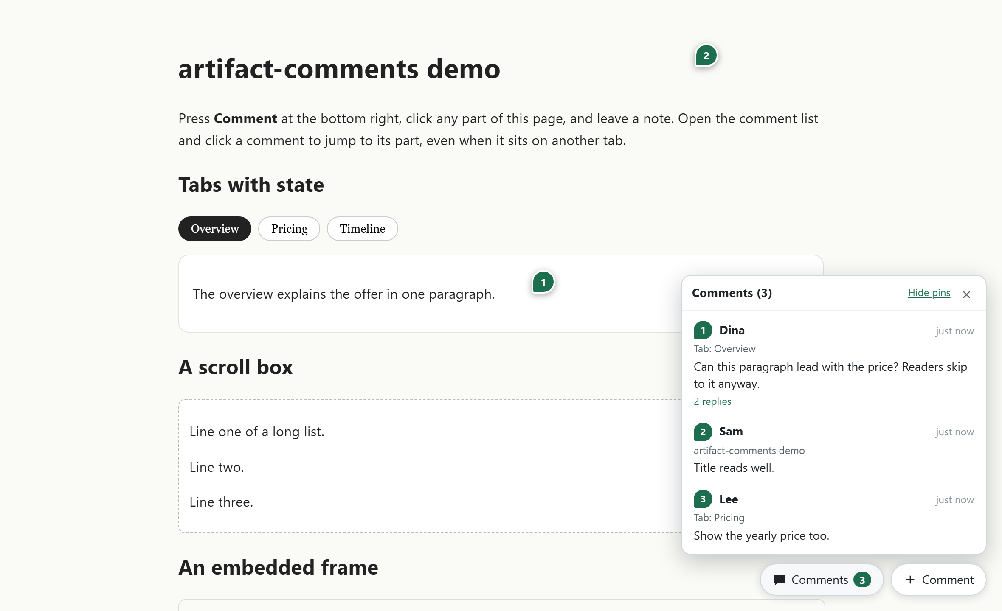This screenshot has width=1002, height=611.
Task: Click the bold word Comment in the intro paragraph
Action: point(245,118)
